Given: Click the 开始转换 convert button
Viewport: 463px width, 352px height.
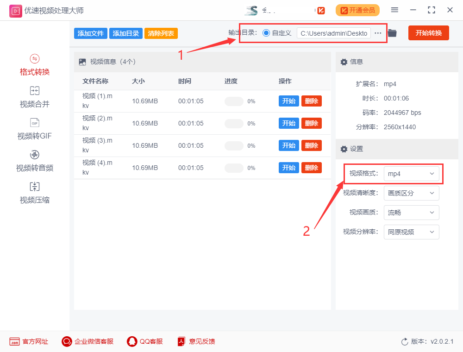Looking at the screenshot, I should point(428,33).
